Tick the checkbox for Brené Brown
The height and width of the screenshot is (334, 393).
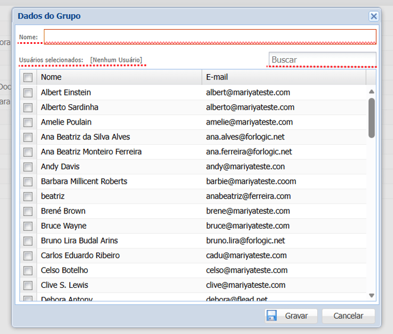(28, 211)
